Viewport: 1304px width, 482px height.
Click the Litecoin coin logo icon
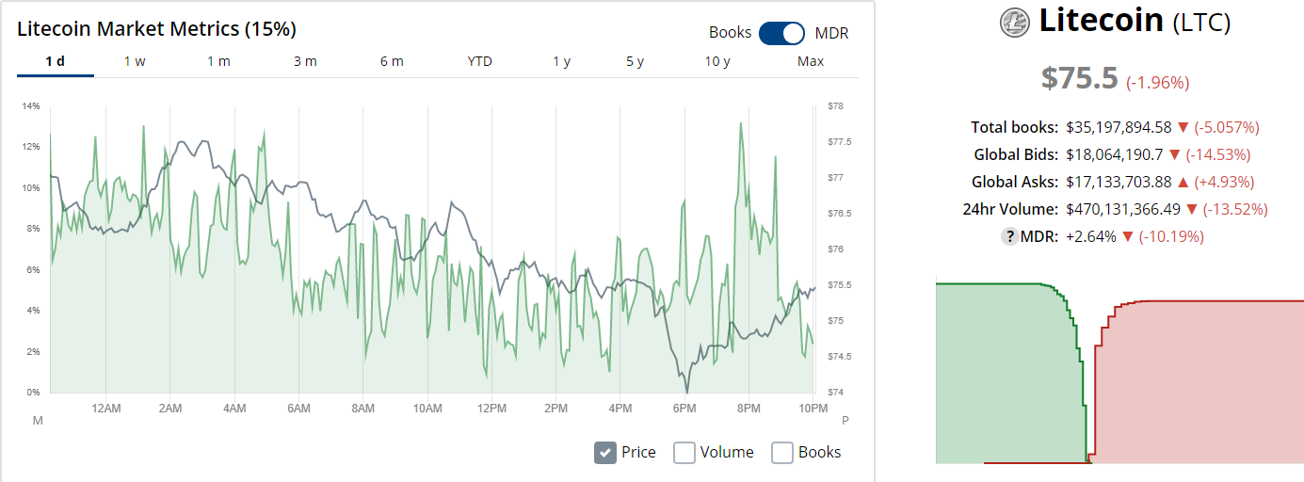(1015, 23)
